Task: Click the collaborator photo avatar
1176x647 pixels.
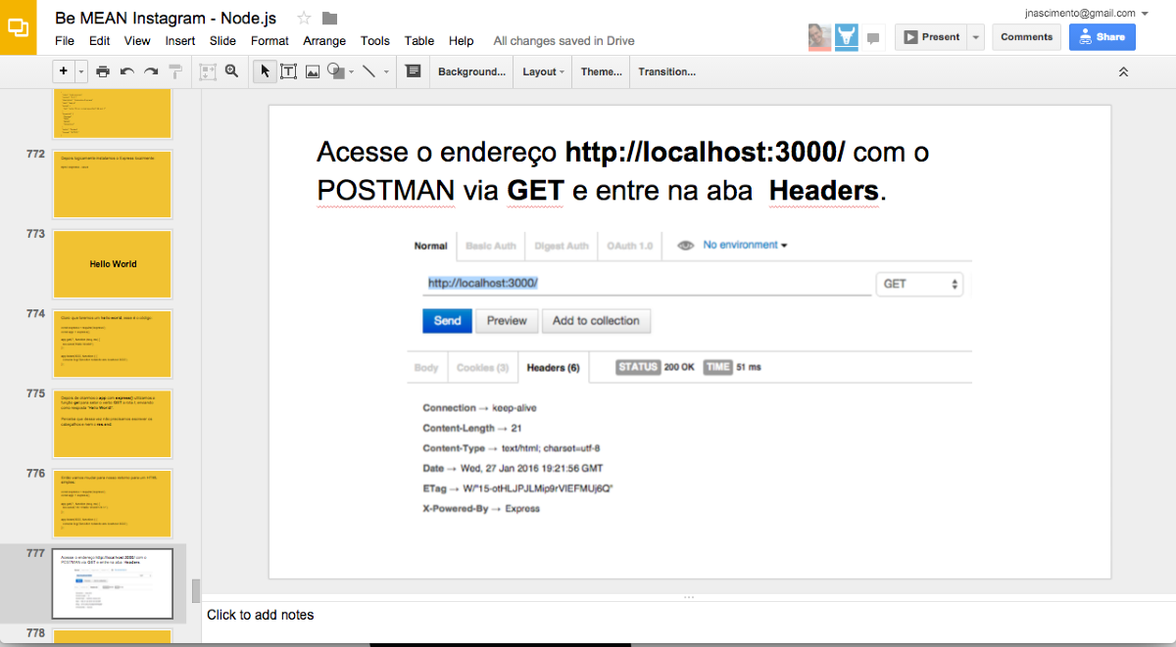Action: click(820, 37)
